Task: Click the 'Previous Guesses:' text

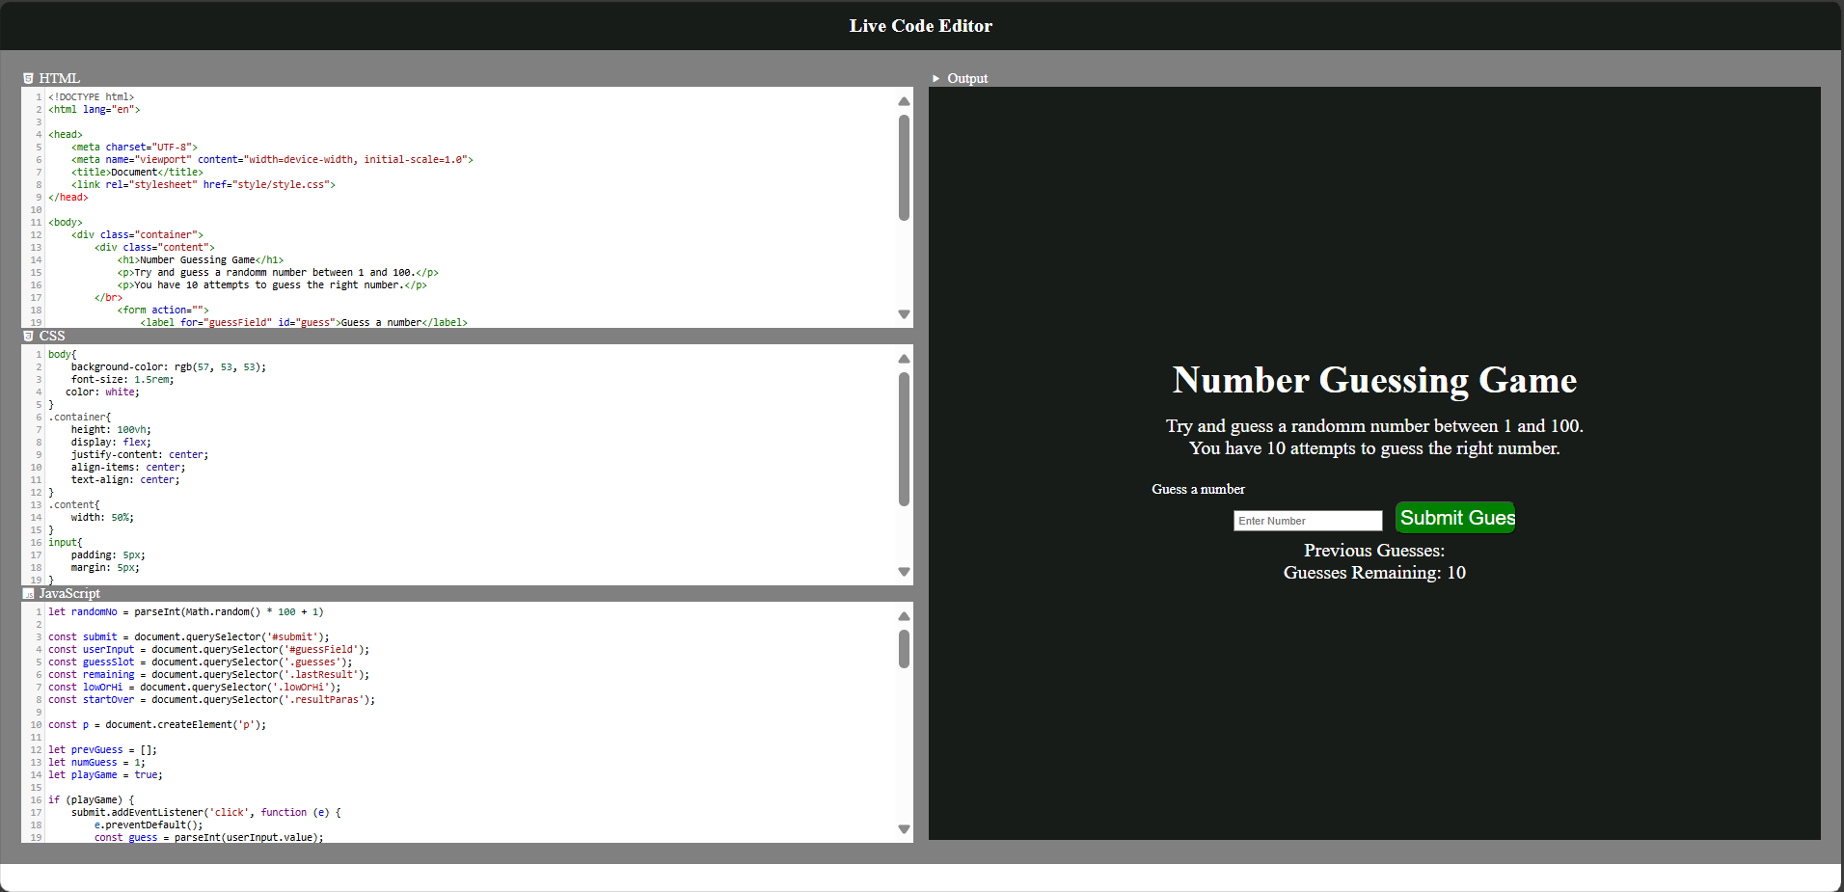Action: [x=1374, y=551]
